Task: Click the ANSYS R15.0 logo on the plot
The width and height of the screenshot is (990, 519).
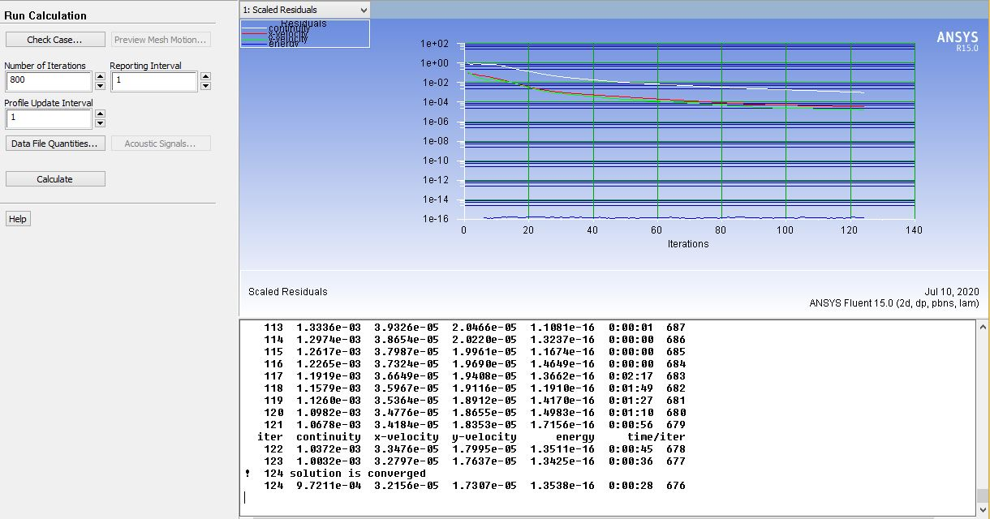Action: [960, 41]
